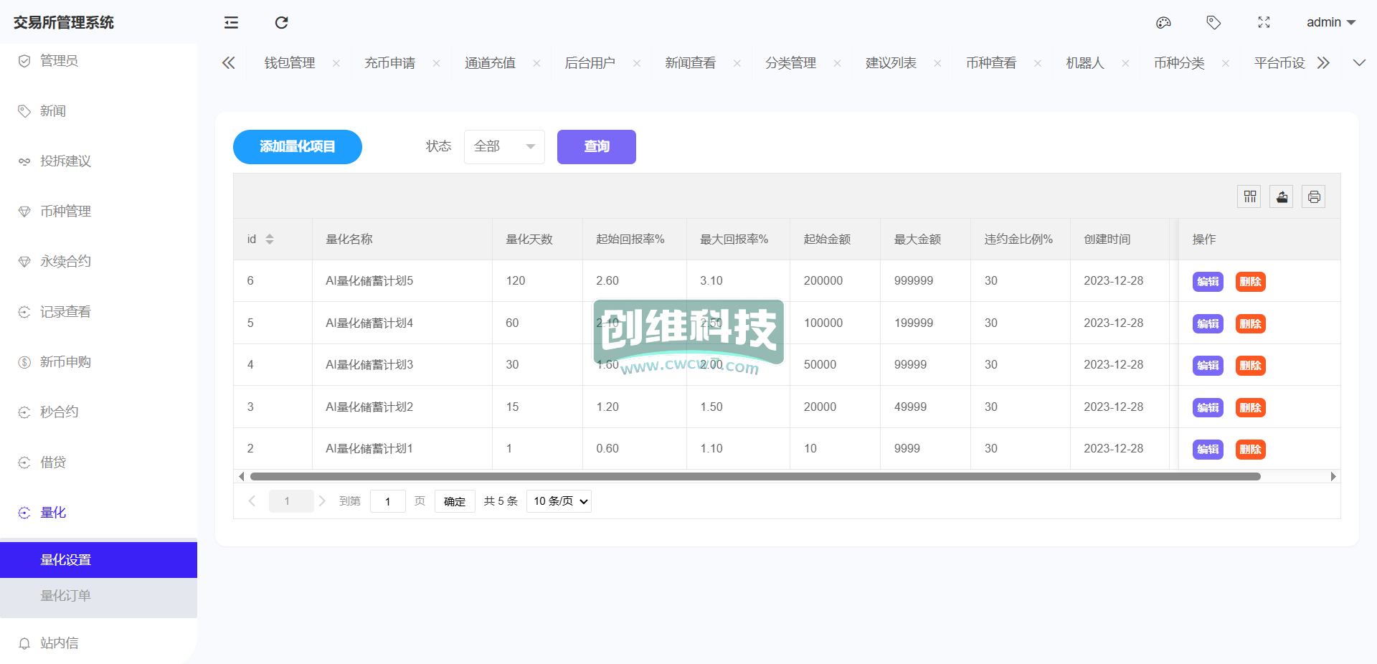The height and width of the screenshot is (664, 1377).
Task: Open the 状态 status dropdown
Action: point(504,147)
